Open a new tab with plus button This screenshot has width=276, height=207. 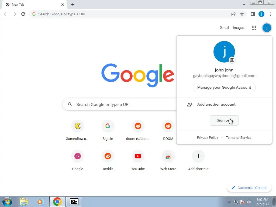click(x=73, y=5)
